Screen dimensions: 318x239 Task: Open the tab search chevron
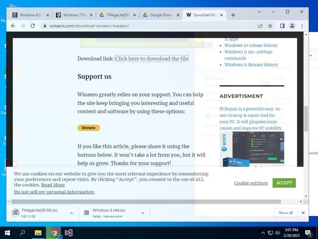259,12
